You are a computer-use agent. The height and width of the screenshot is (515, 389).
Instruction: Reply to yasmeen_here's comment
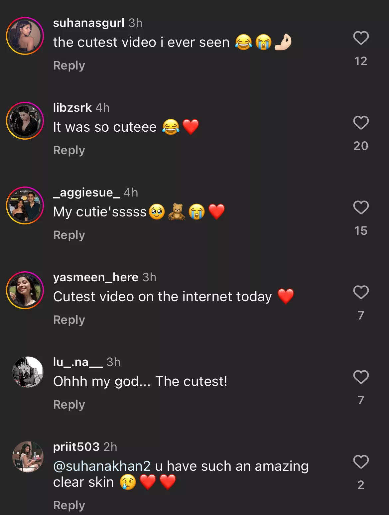[69, 320]
